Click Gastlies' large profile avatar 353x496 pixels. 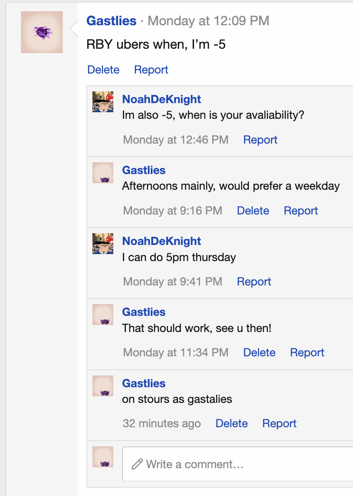click(42, 32)
